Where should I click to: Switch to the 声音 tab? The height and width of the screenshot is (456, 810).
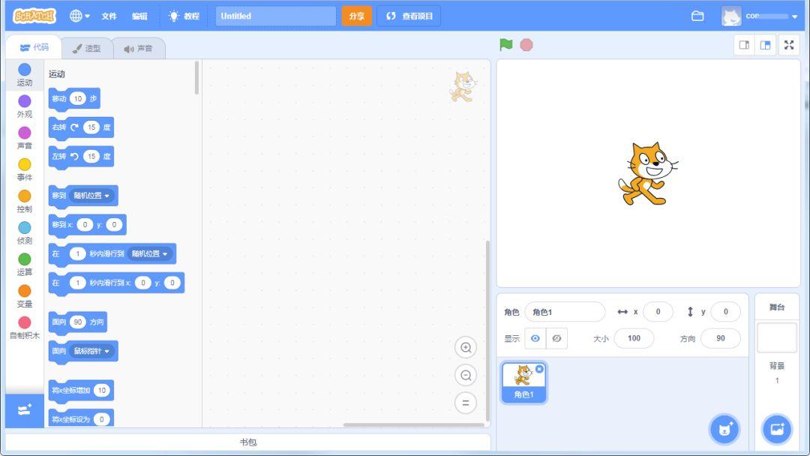pos(139,49)
